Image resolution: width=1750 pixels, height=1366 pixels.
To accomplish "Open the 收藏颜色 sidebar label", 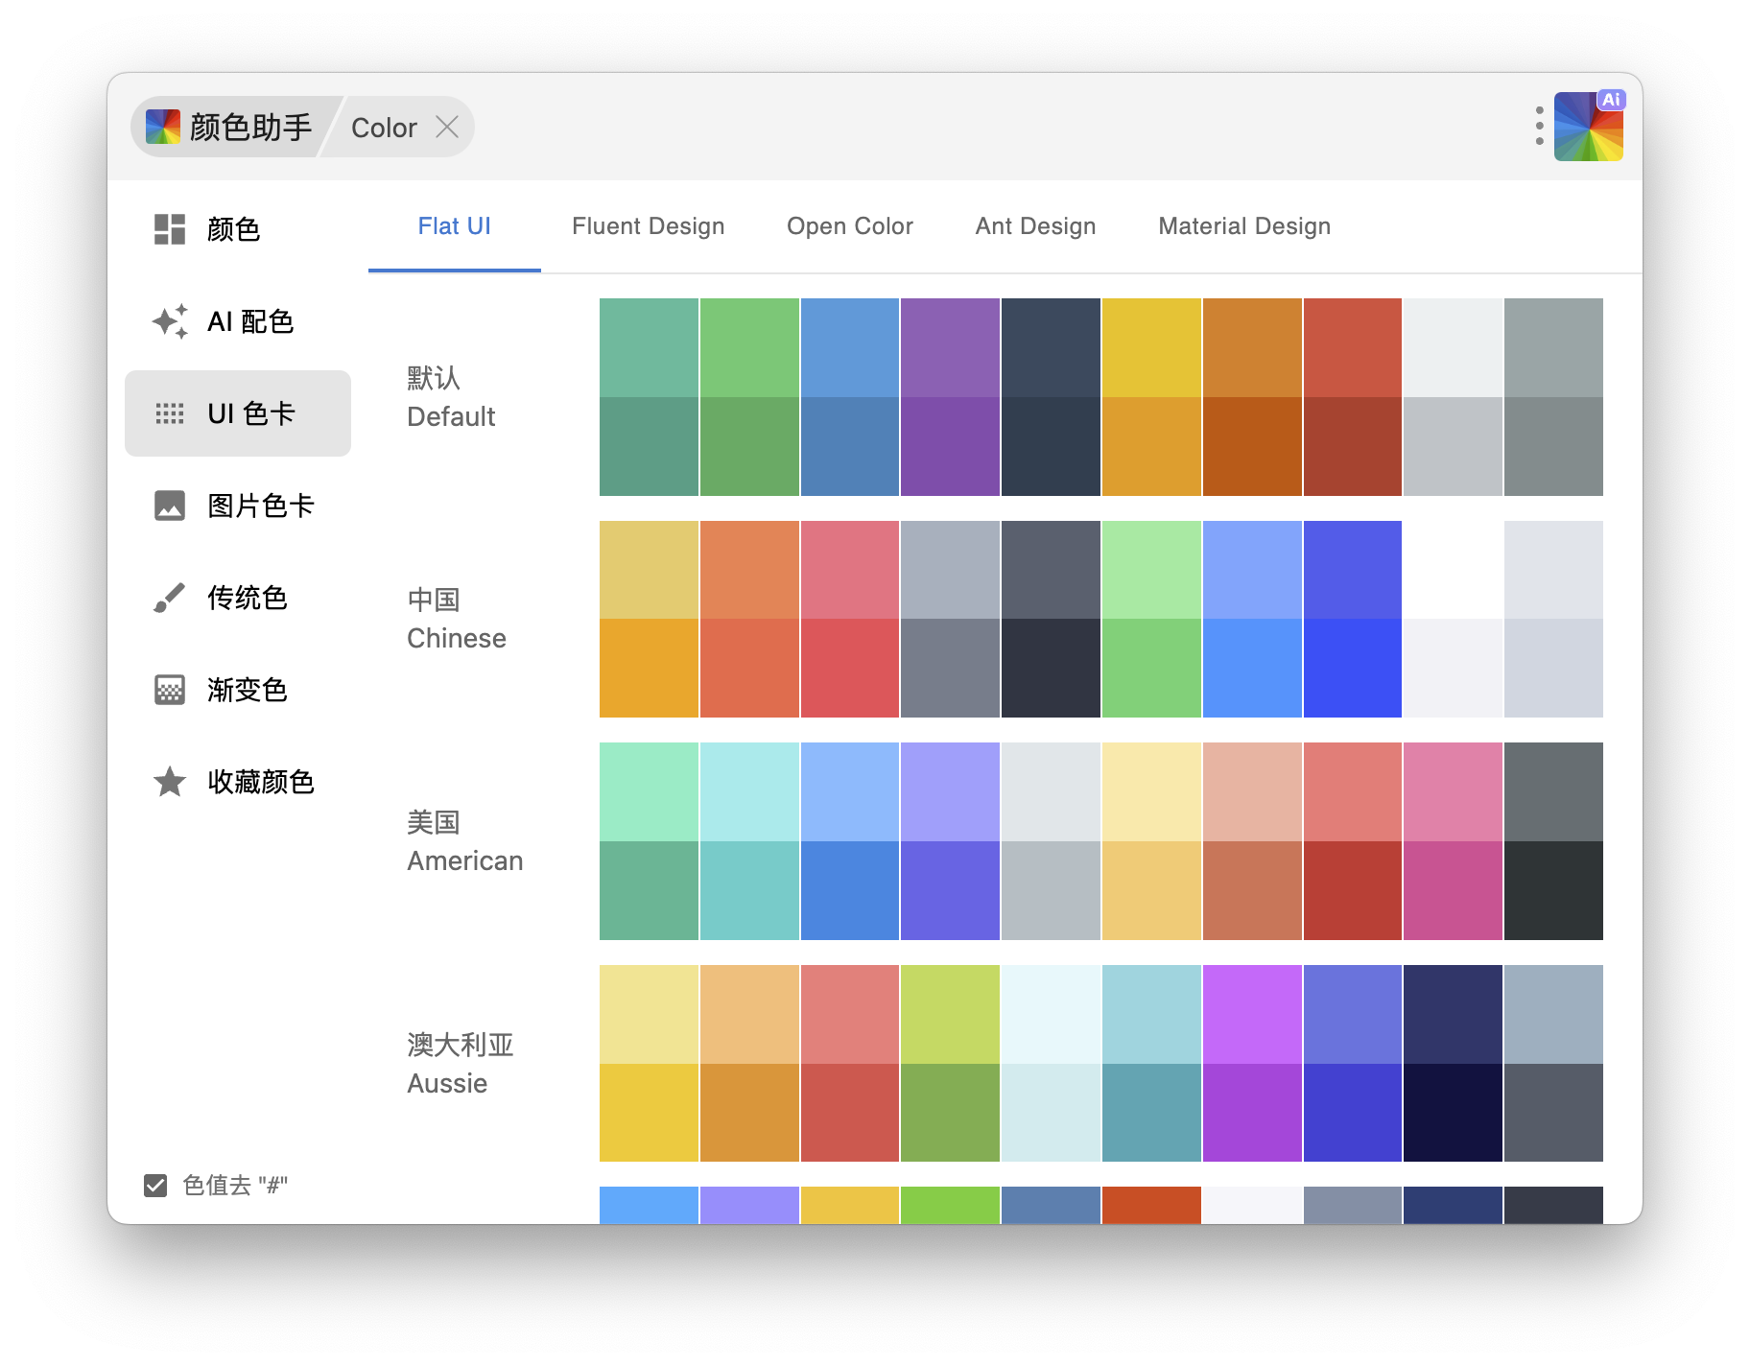I will coord(261,782).
